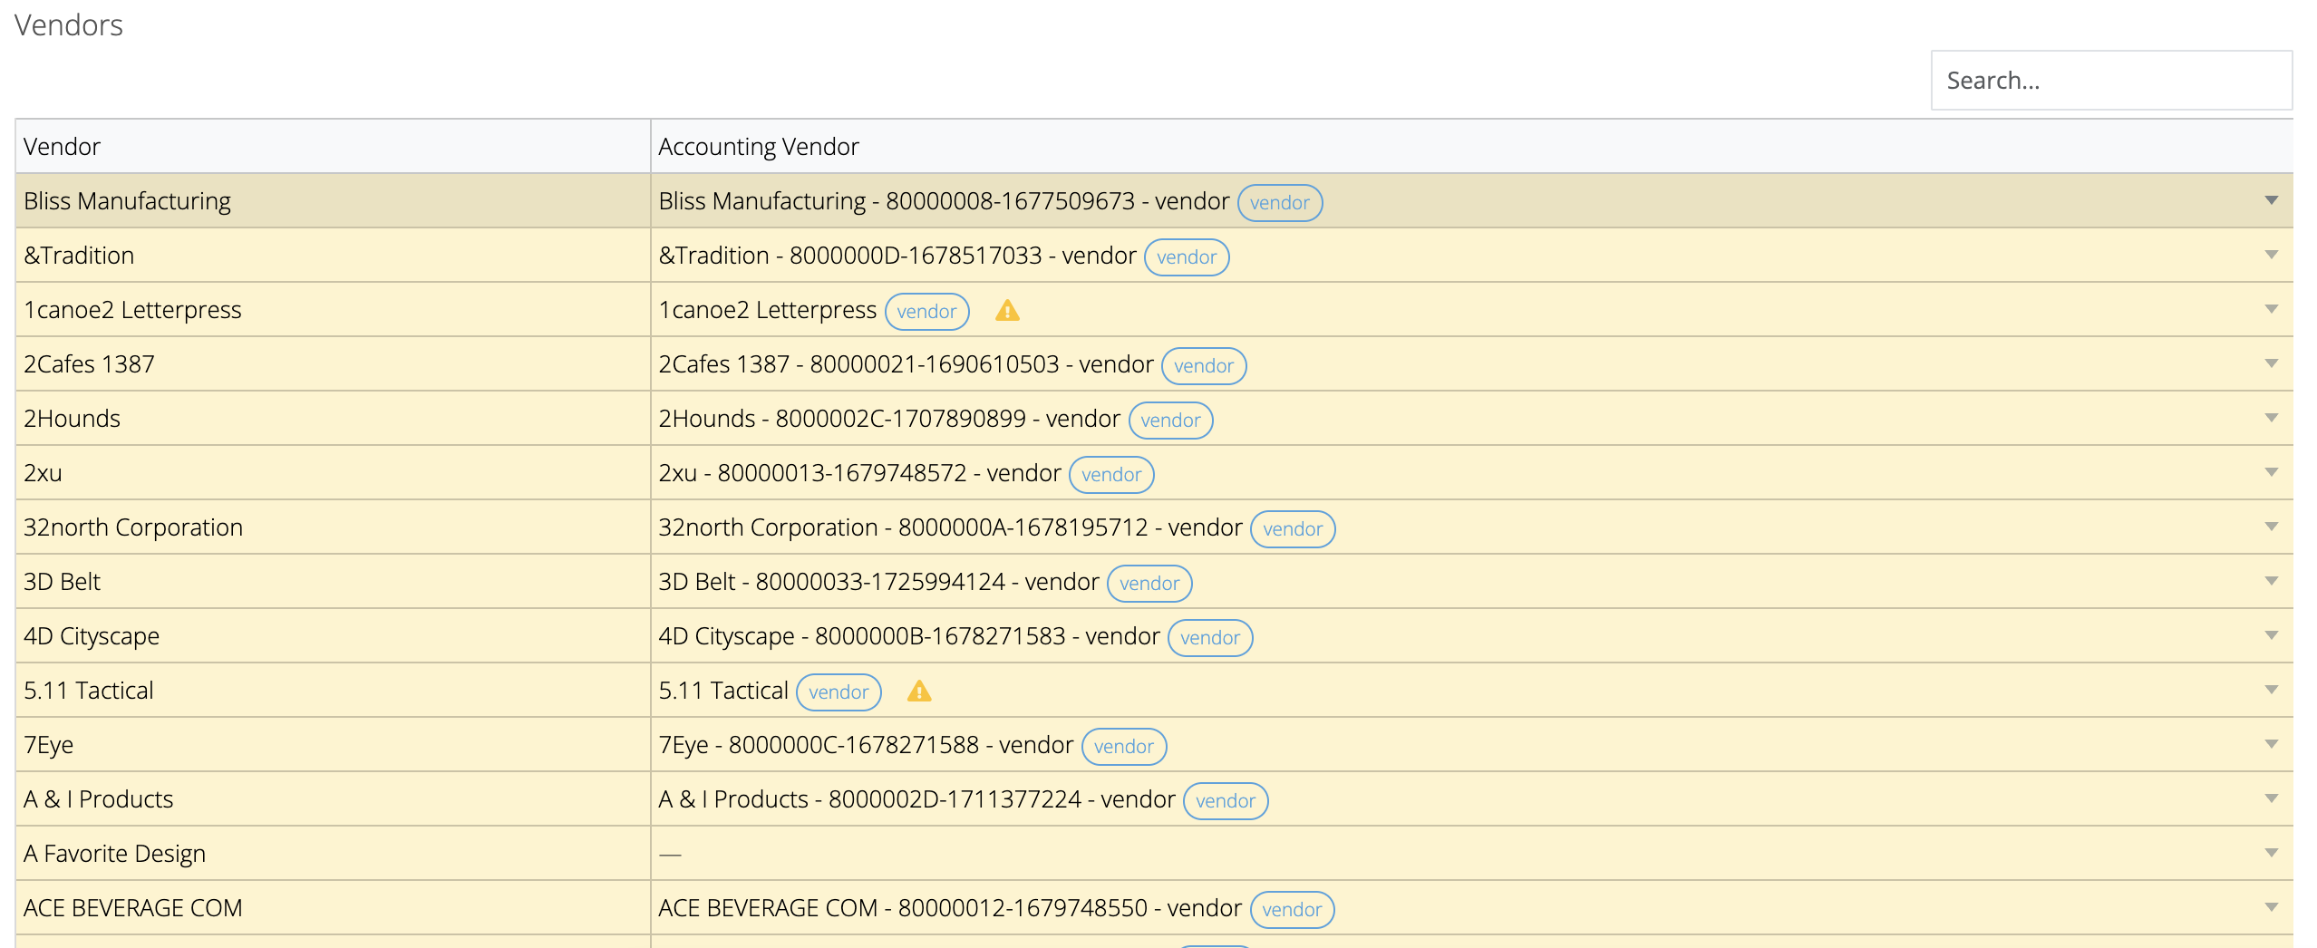Click '32north Corporation - 8000000A-1678195712 - vendor' text

(x=950, y=527)
